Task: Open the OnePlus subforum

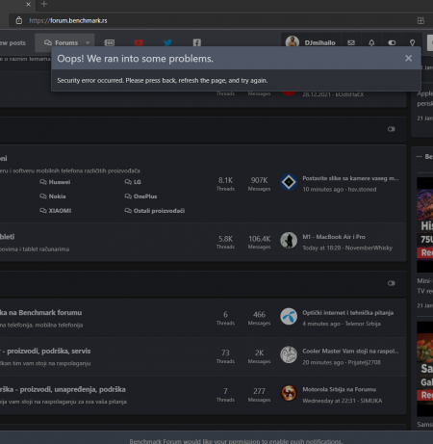Action: tap(145, 196)
